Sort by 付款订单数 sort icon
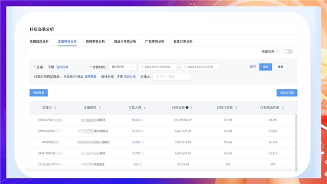This screenshot has height=184, width=327. point(236,107)
